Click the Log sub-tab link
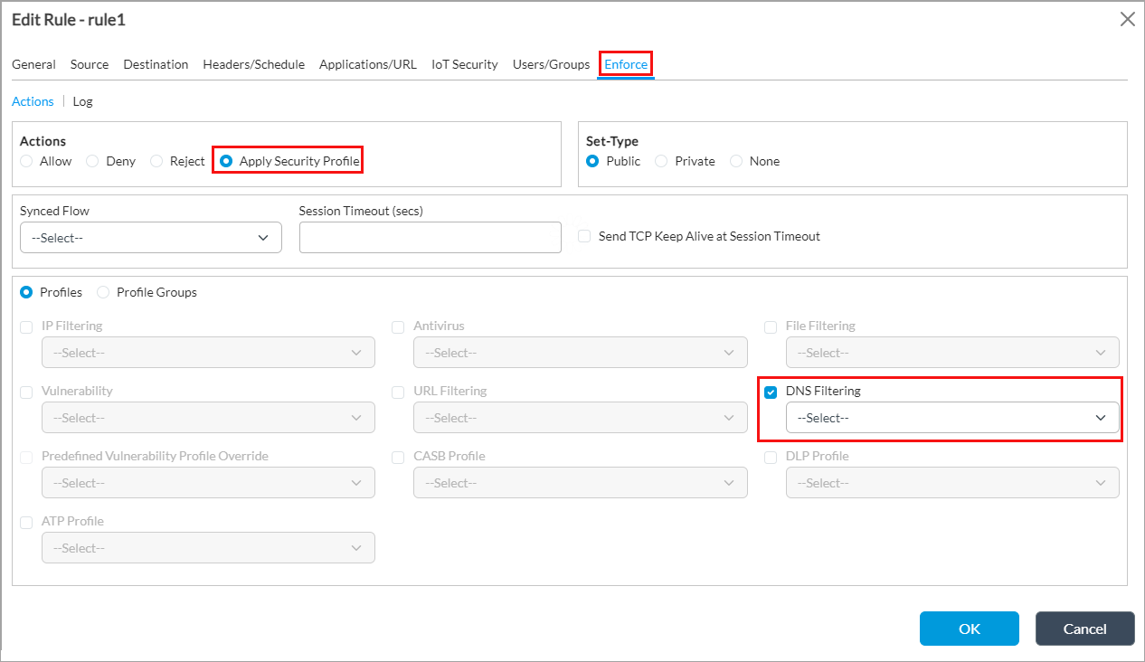Screen dimensions: 1145x662 (82, 101)
